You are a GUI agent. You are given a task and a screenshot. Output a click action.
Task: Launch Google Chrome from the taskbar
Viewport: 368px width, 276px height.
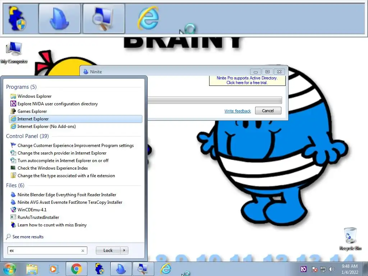point(77,269)
